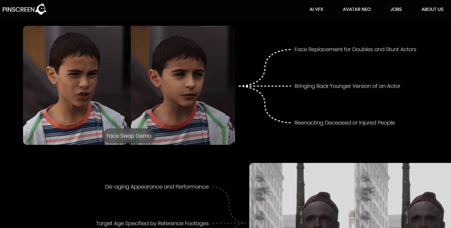Click 'Target Age Specified by Reference Footages'
451x228 pixels.
[x=152, y=223]
